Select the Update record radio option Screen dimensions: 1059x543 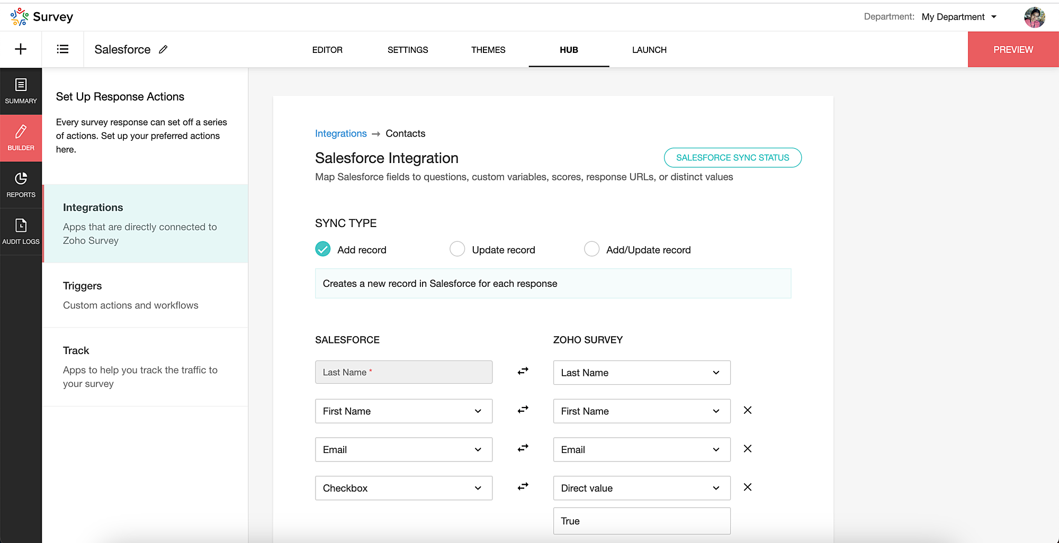(x=457, y=249)
